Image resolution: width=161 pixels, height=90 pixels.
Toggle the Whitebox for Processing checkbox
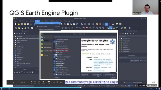coord(54,74)
